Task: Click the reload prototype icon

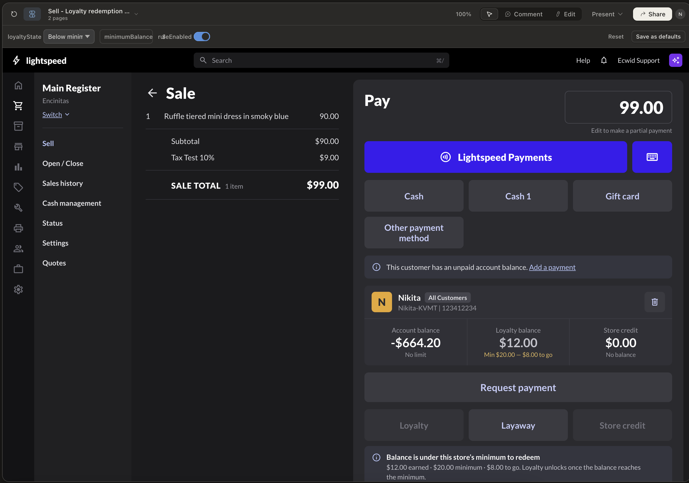Action: point(14,14)
